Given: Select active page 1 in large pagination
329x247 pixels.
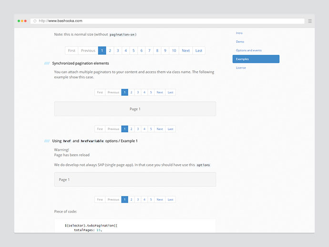Looking at the screenshot, I should click(102, 51).
